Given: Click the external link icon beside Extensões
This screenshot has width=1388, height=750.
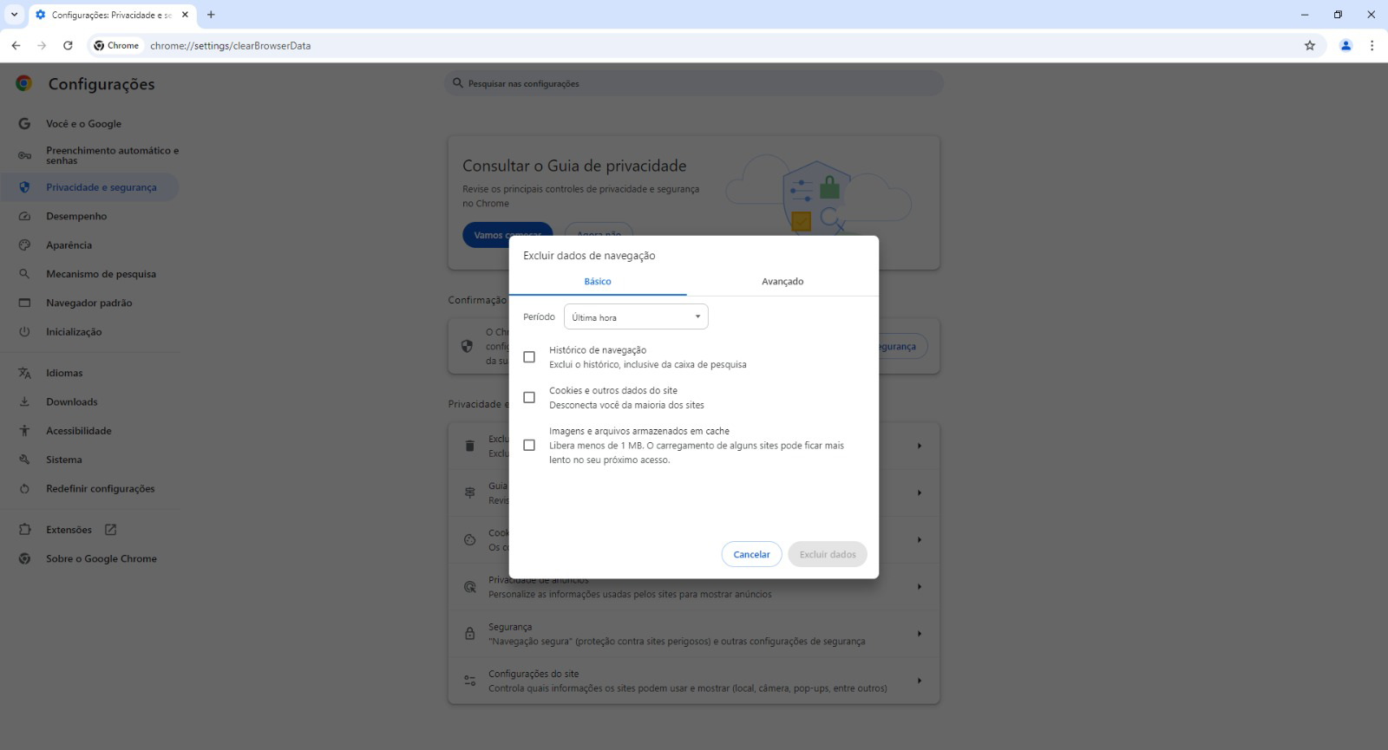Looking at the screenshot, I should pyautogui.click(x=110, y=530).
